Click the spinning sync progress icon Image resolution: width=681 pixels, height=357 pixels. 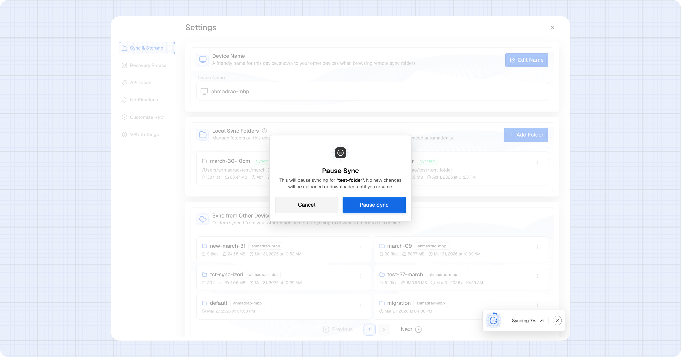493,321
